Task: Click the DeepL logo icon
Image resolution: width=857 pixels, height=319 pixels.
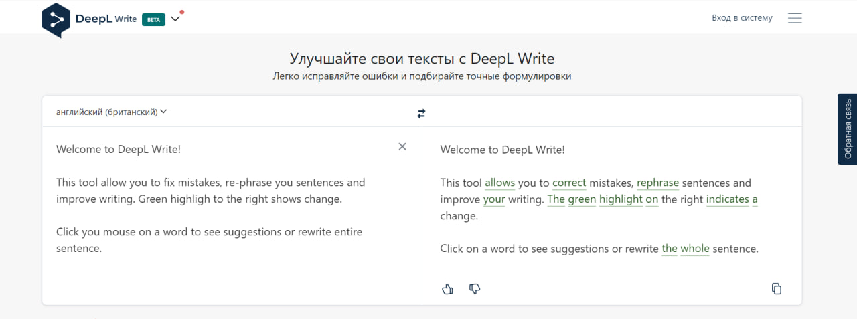Action: [56, 19]
